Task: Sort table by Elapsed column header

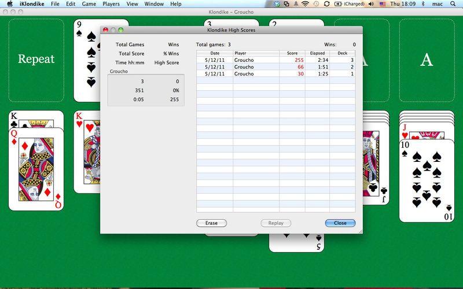Action: tap(317, 53)
